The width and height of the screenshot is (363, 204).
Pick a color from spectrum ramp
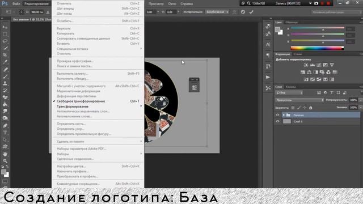coord(317,48)
